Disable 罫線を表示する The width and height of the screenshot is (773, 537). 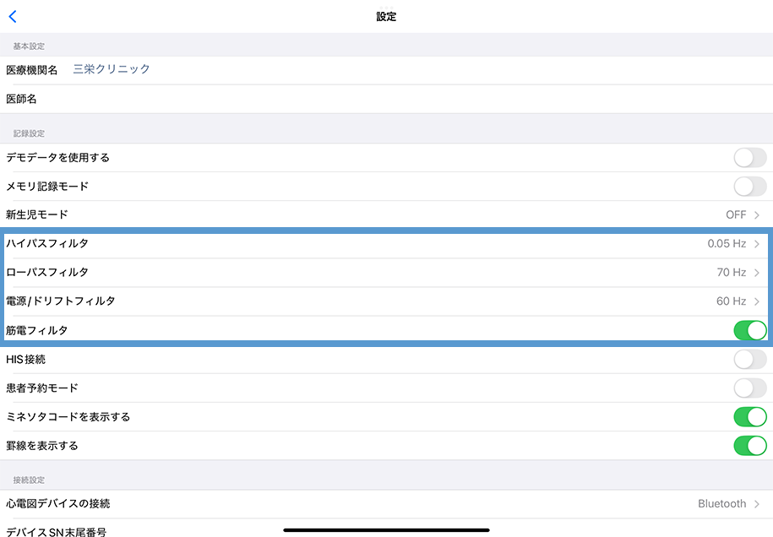[x=749, y=445]
